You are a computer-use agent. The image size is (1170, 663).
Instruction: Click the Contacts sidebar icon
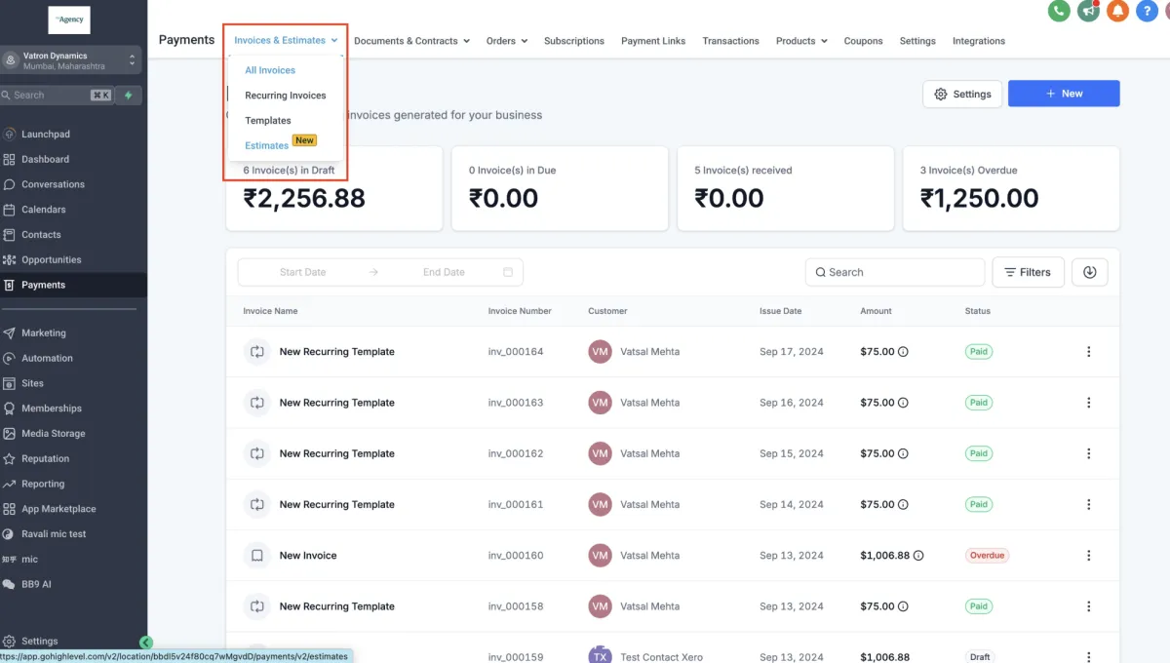click(x=10, y=235)
